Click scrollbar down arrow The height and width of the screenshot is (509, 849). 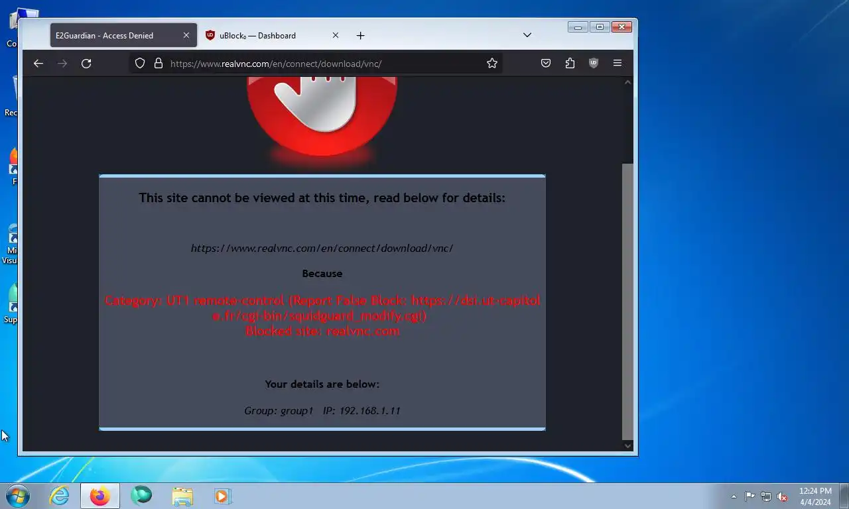point(627,445)
